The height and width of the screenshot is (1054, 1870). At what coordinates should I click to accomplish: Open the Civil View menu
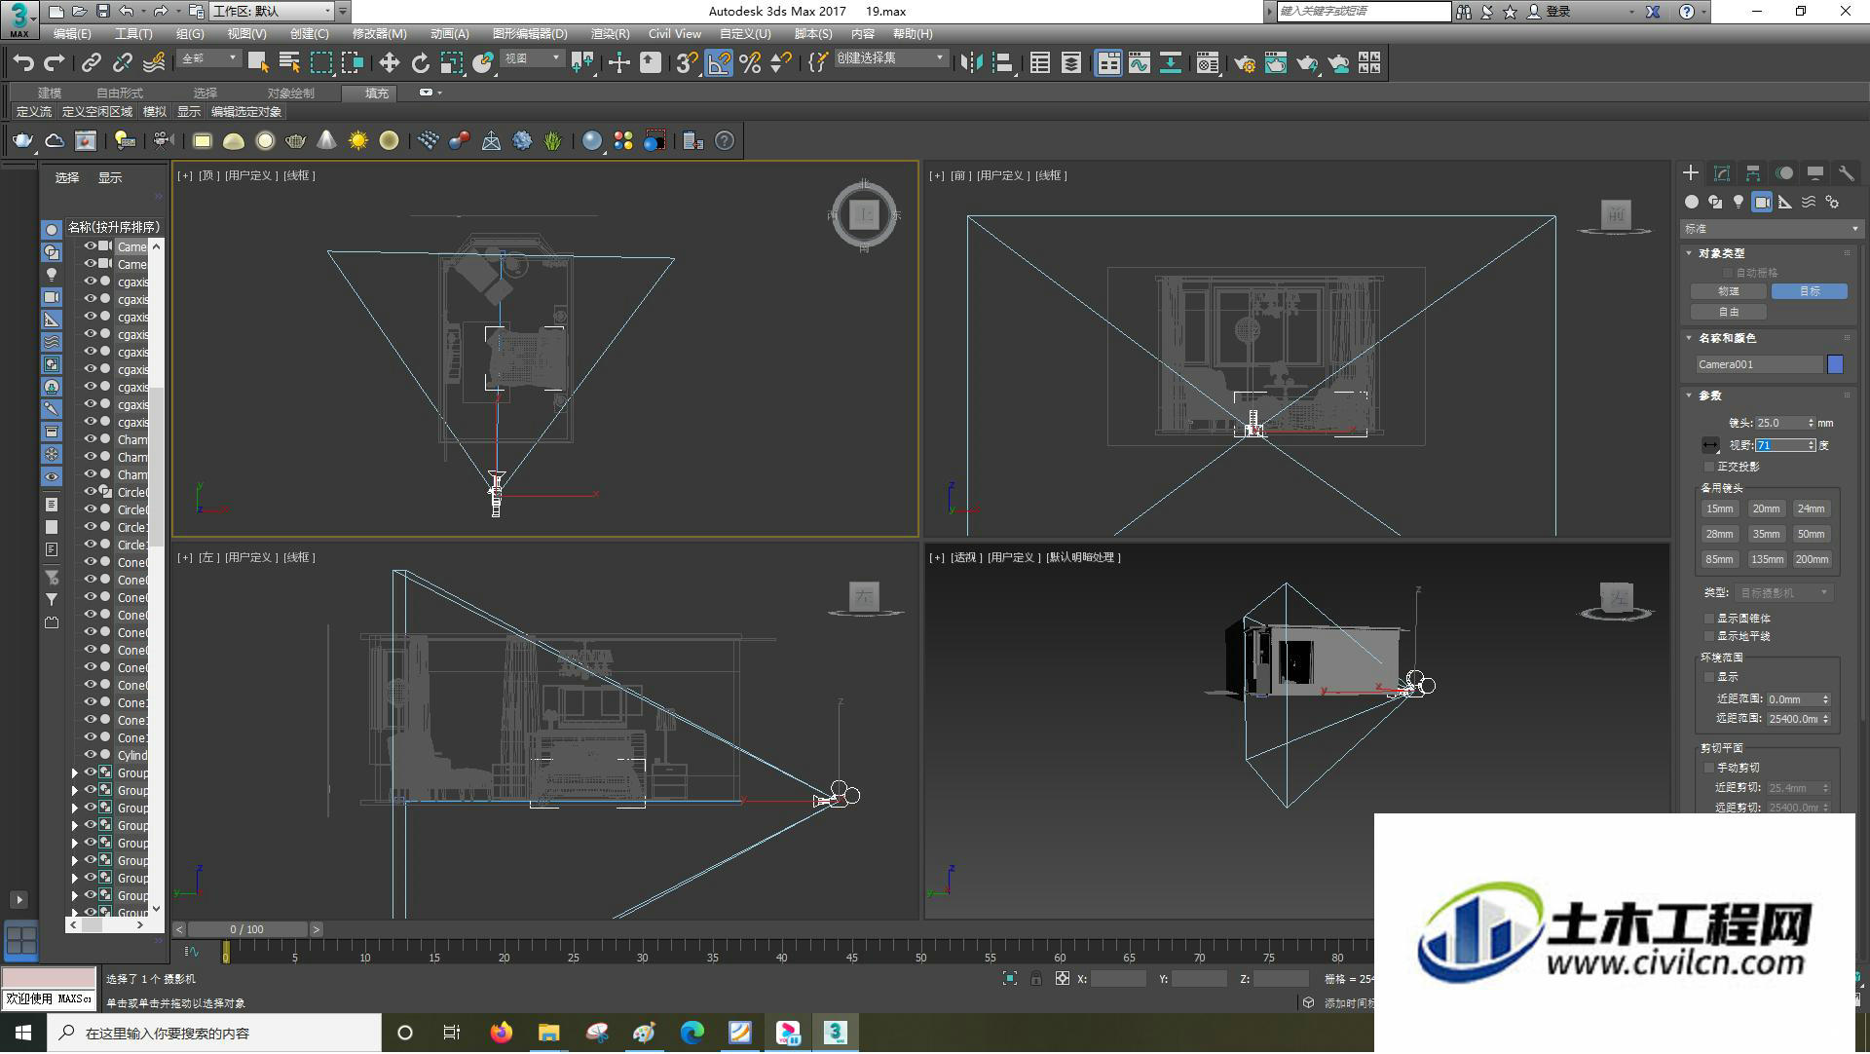[x=675, y=34]
